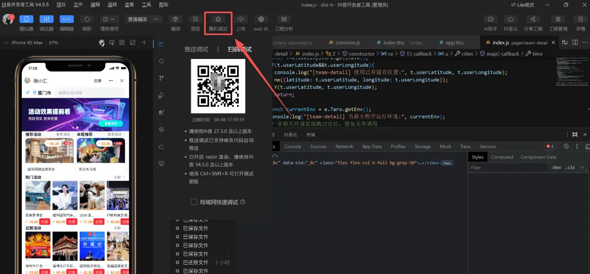Open the Console devtools tab

point(293,147)
